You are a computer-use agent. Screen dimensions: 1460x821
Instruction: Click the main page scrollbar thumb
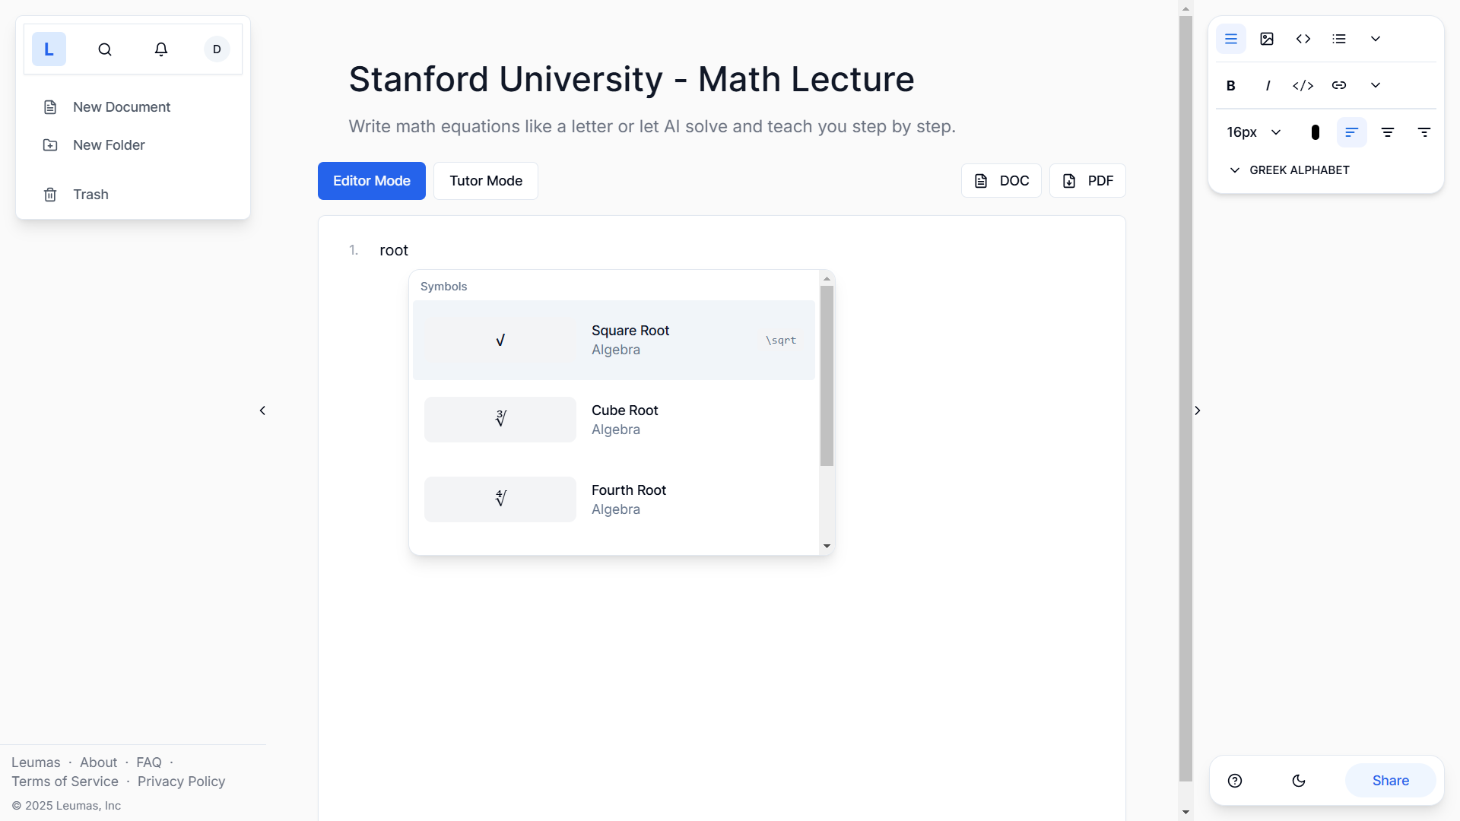[1185, 398]
